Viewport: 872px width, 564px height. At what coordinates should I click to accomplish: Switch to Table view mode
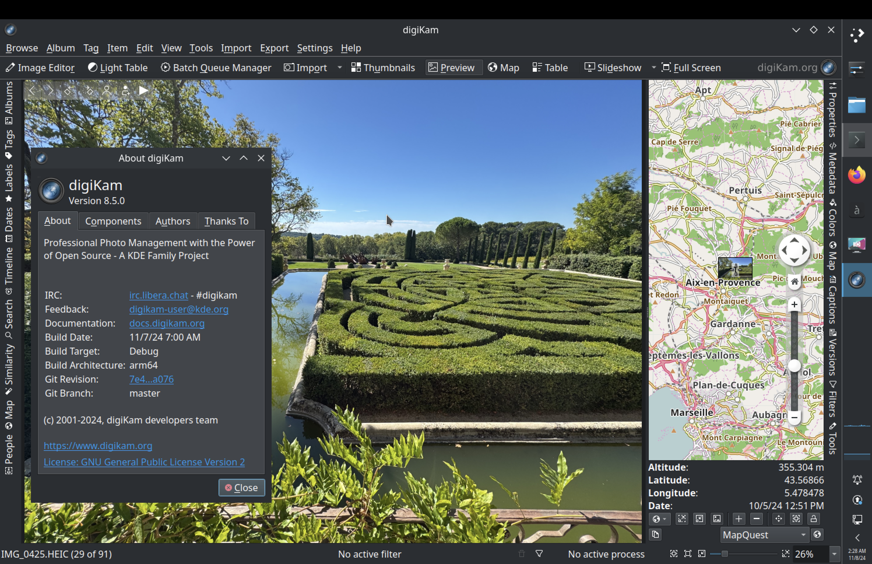click(x=550, y=68)
